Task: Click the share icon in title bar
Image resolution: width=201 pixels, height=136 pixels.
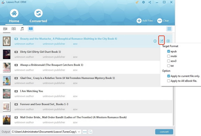Action: pos(150,2)
